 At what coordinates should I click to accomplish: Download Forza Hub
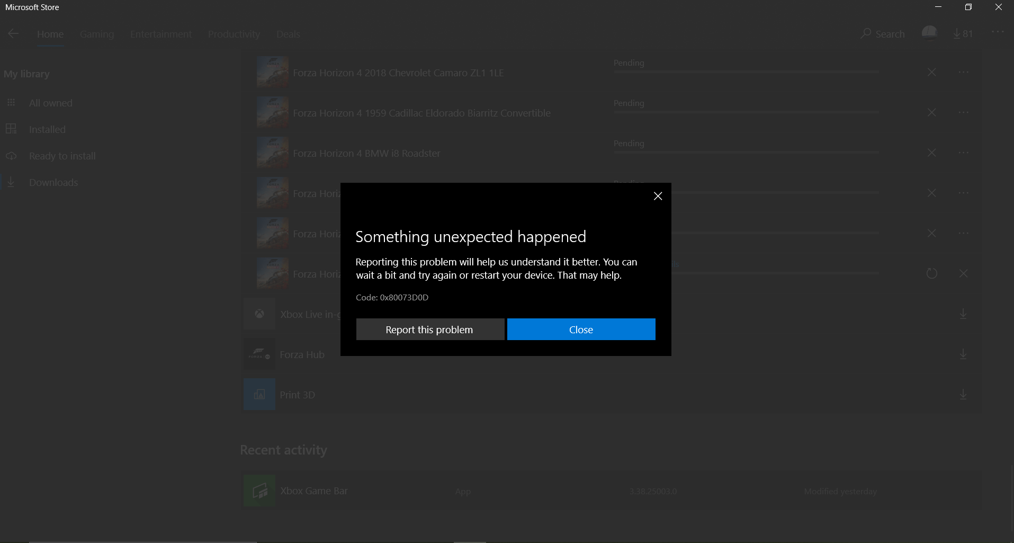point(963,354)
